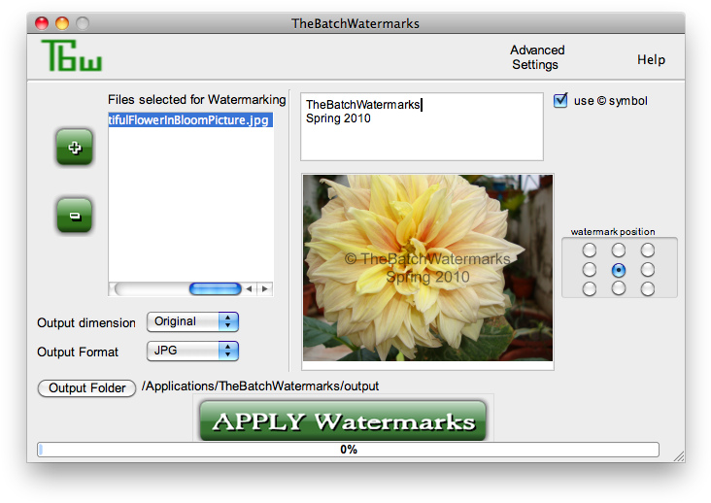Screen dimensions: 711x503
Task: Click the file list scroll left arrow
Action: point(249,288)
